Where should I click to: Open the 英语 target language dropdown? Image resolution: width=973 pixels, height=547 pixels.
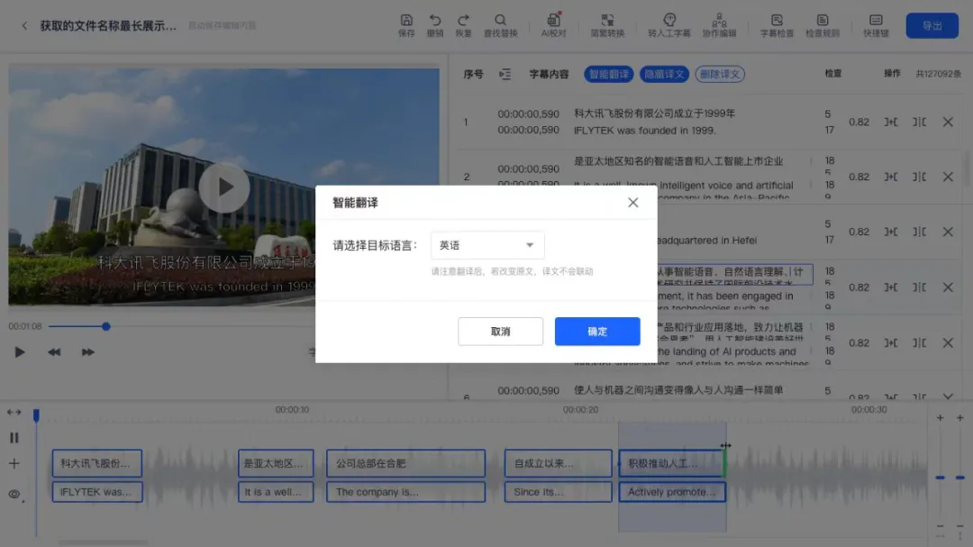pyautogui.click(x=487, y=245)
